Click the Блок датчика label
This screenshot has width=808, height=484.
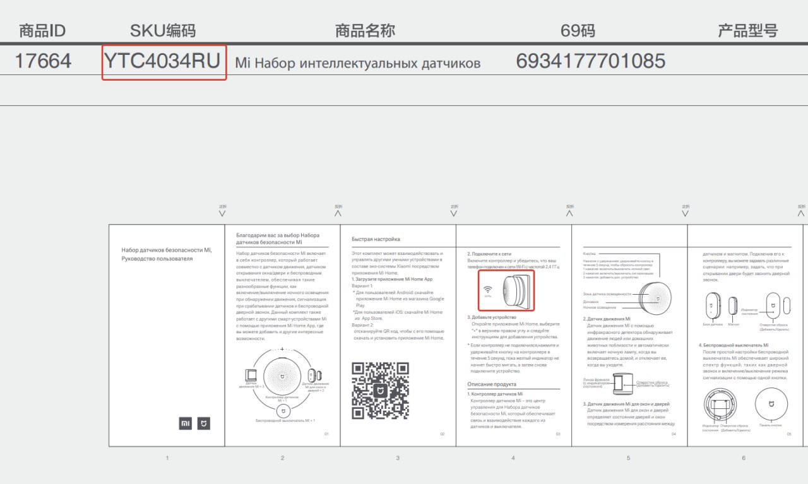(712, 324)
